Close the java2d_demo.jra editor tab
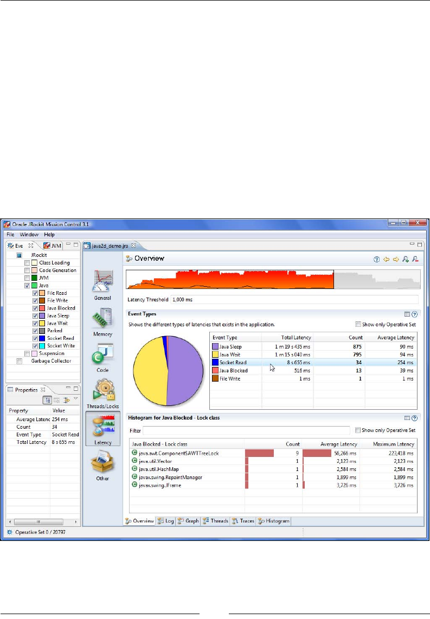This screenshot has width=430, height=619. click(133, 246)
